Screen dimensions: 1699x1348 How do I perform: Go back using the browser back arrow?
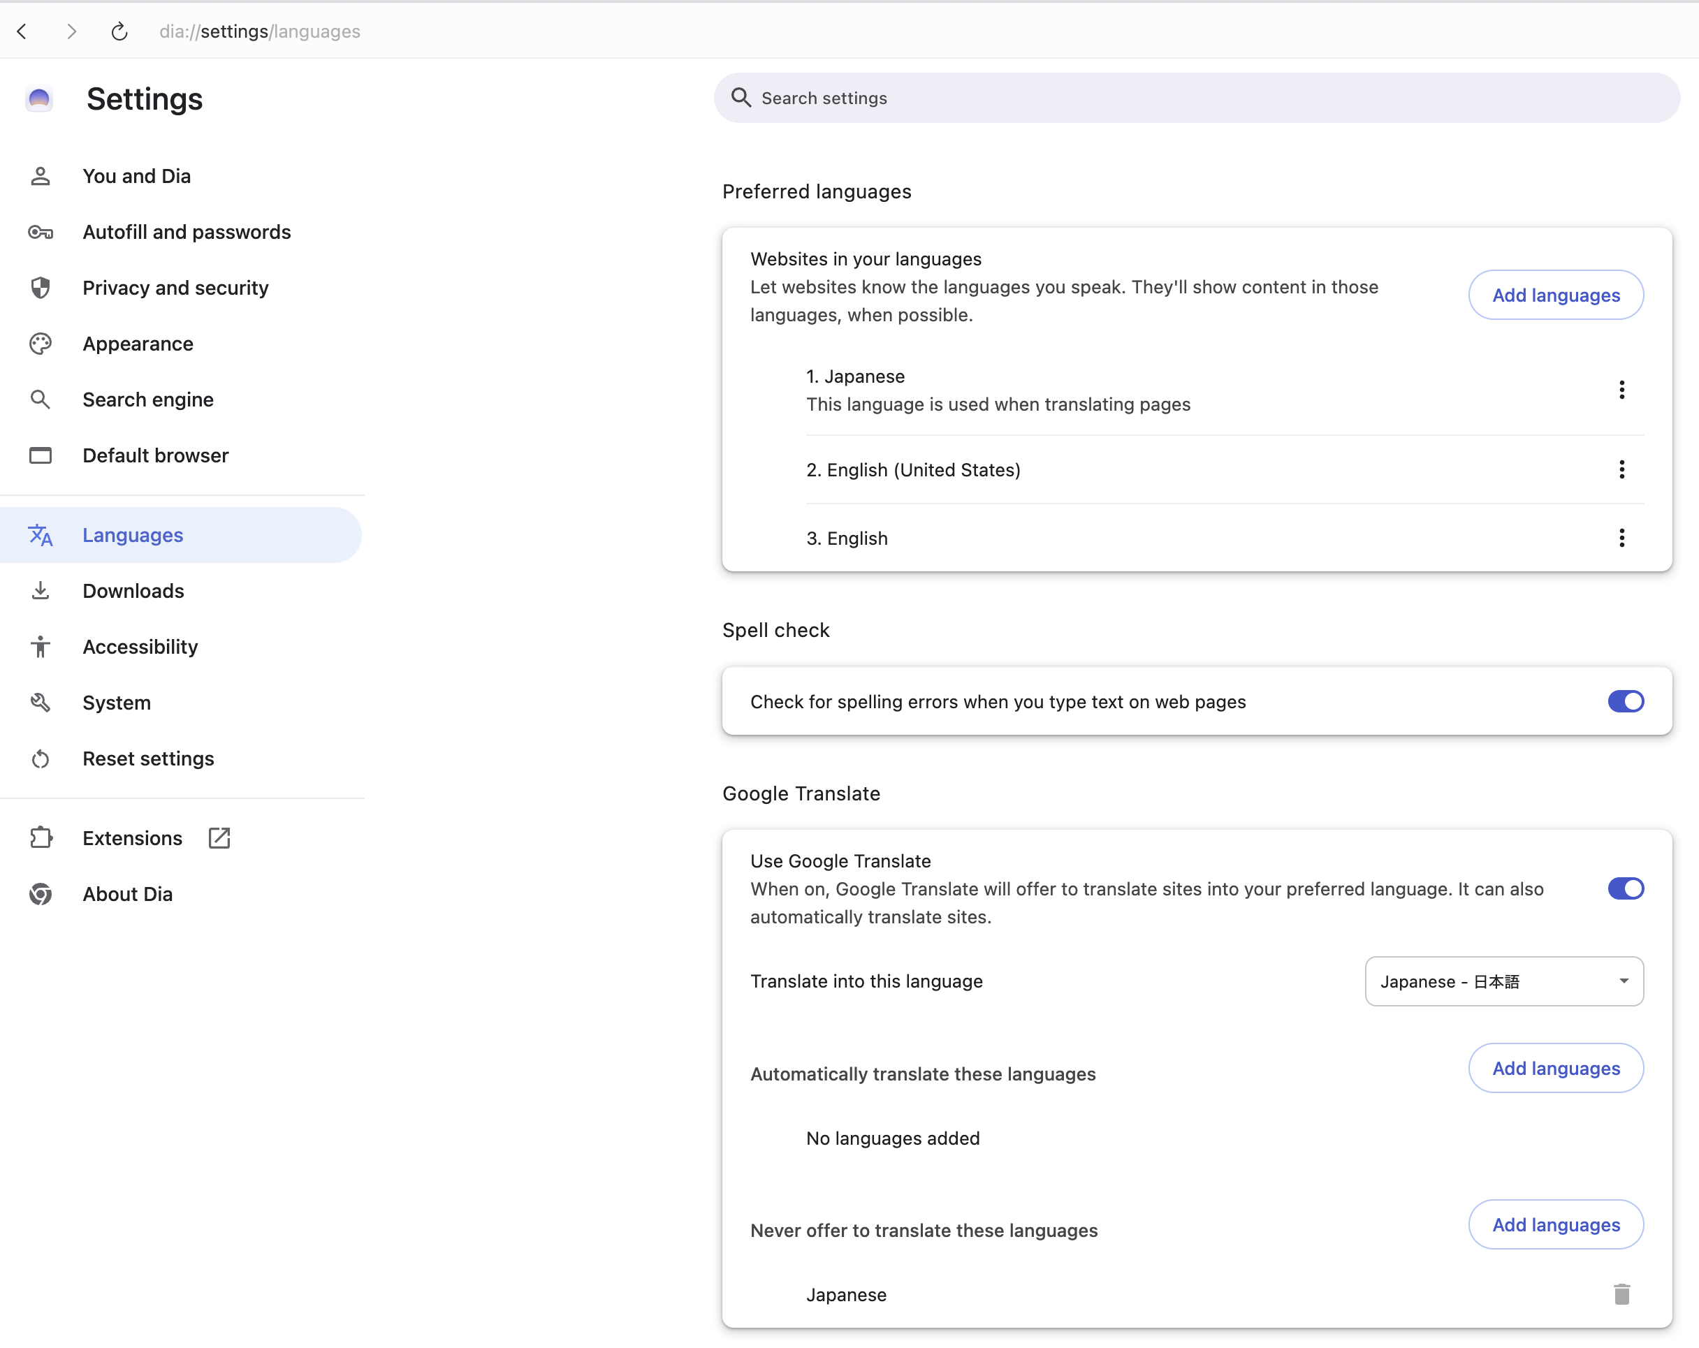pos(22,31)
